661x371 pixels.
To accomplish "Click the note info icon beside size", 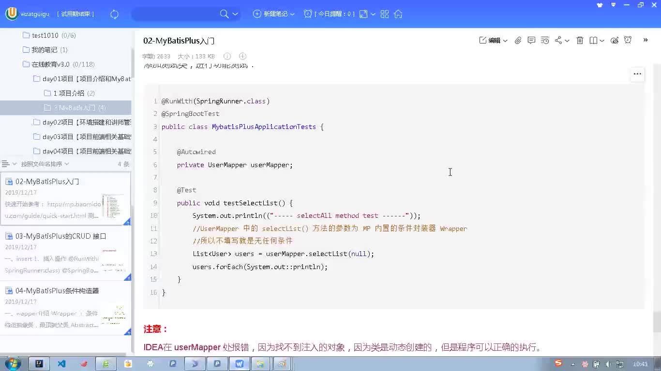I will click(227, 57).
